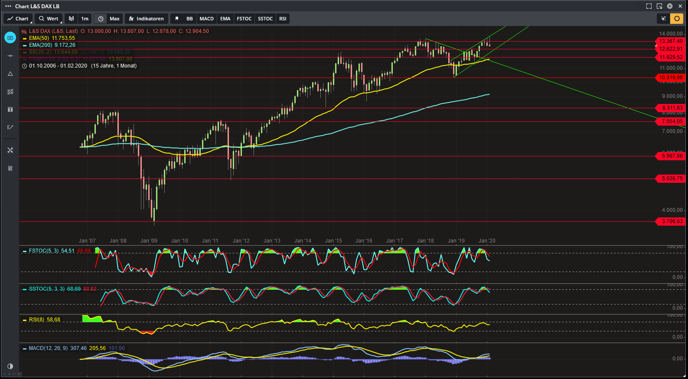The width and height of the screenshot is (688, 379).
Task: Click the SSTOC(5, 3, 3) panel legend
Action: (x=63, y=289)
